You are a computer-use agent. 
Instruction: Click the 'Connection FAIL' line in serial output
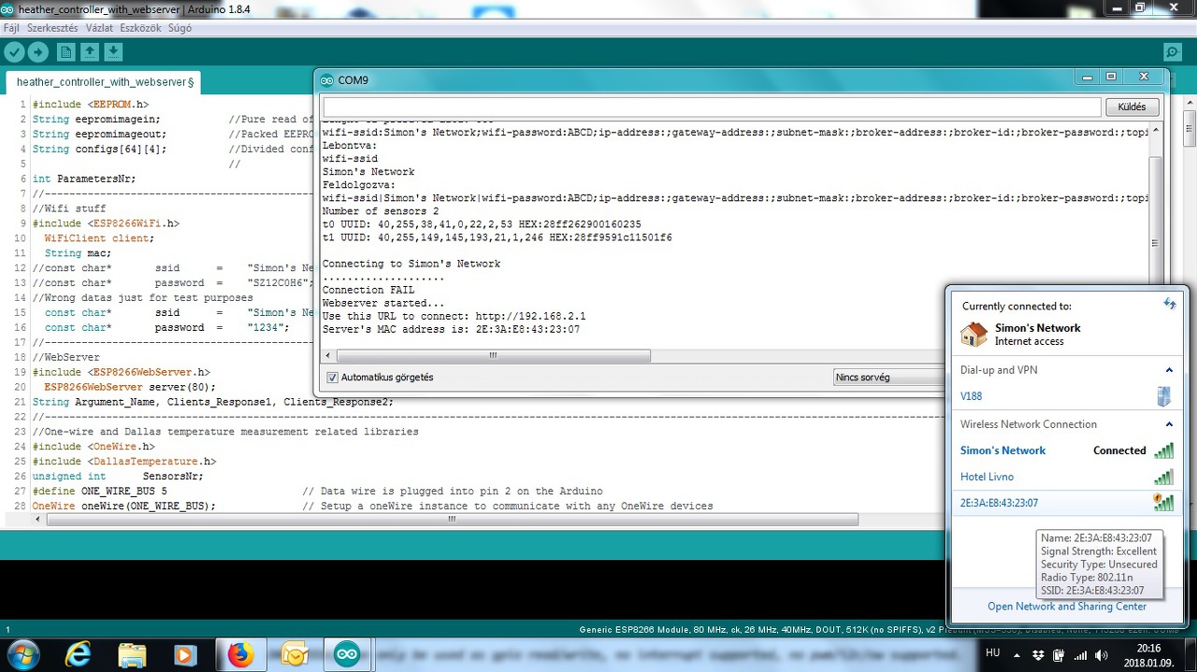pos(368,290)
